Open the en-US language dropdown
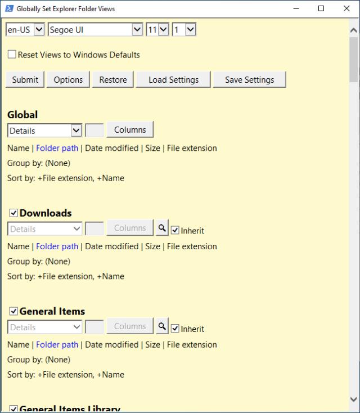This screenshot has height=413, width=360. pos(25,30)
